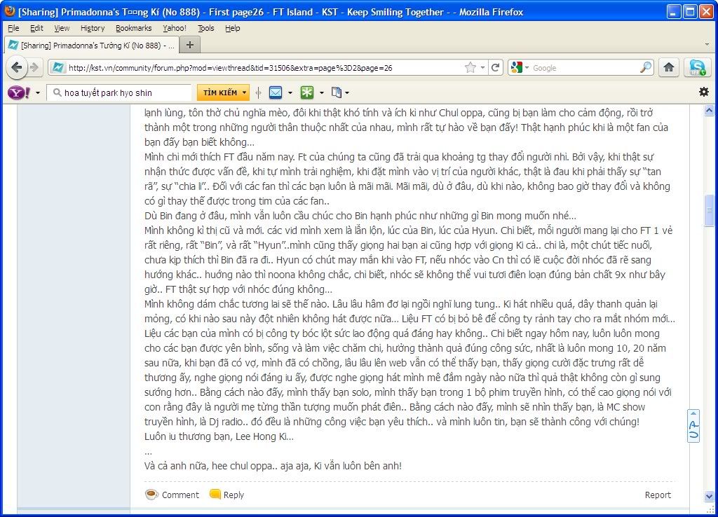Viewport: 718px width, 517px height.
Task: Open the Firefox Home page
Action: click(669, 68)
